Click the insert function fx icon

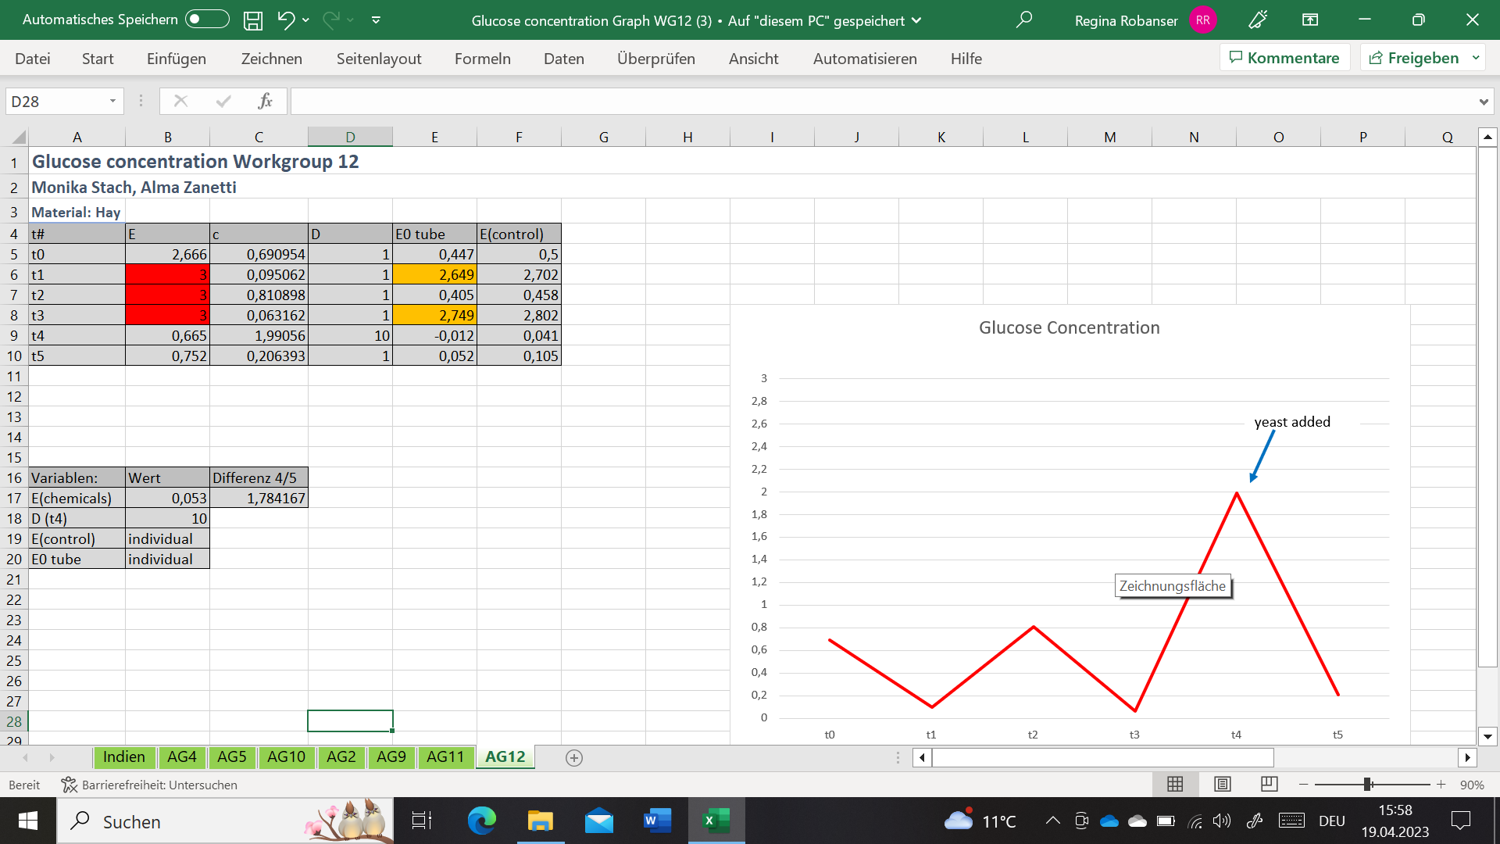(265, 101)
